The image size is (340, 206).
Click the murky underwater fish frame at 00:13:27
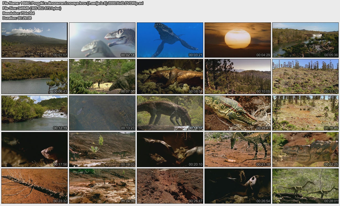point(102,113)
